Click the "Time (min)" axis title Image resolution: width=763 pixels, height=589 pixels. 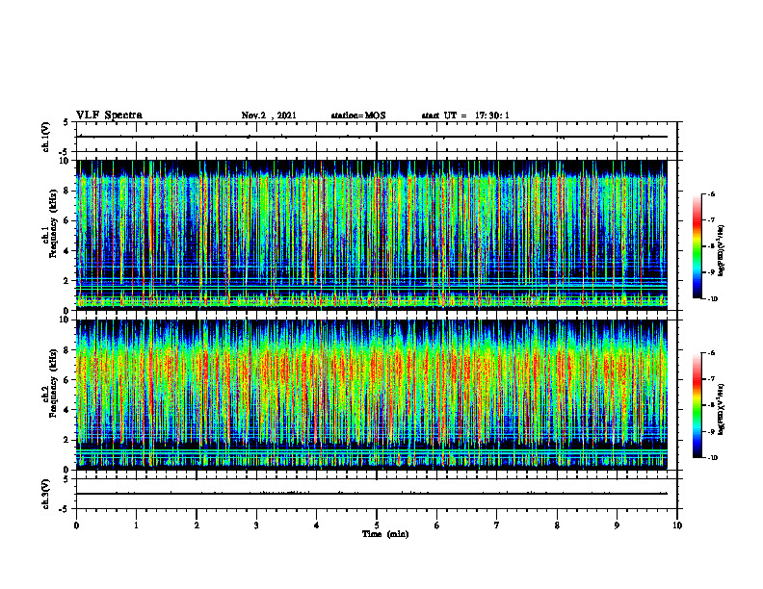pyautogui.click(x=385, y=534)
